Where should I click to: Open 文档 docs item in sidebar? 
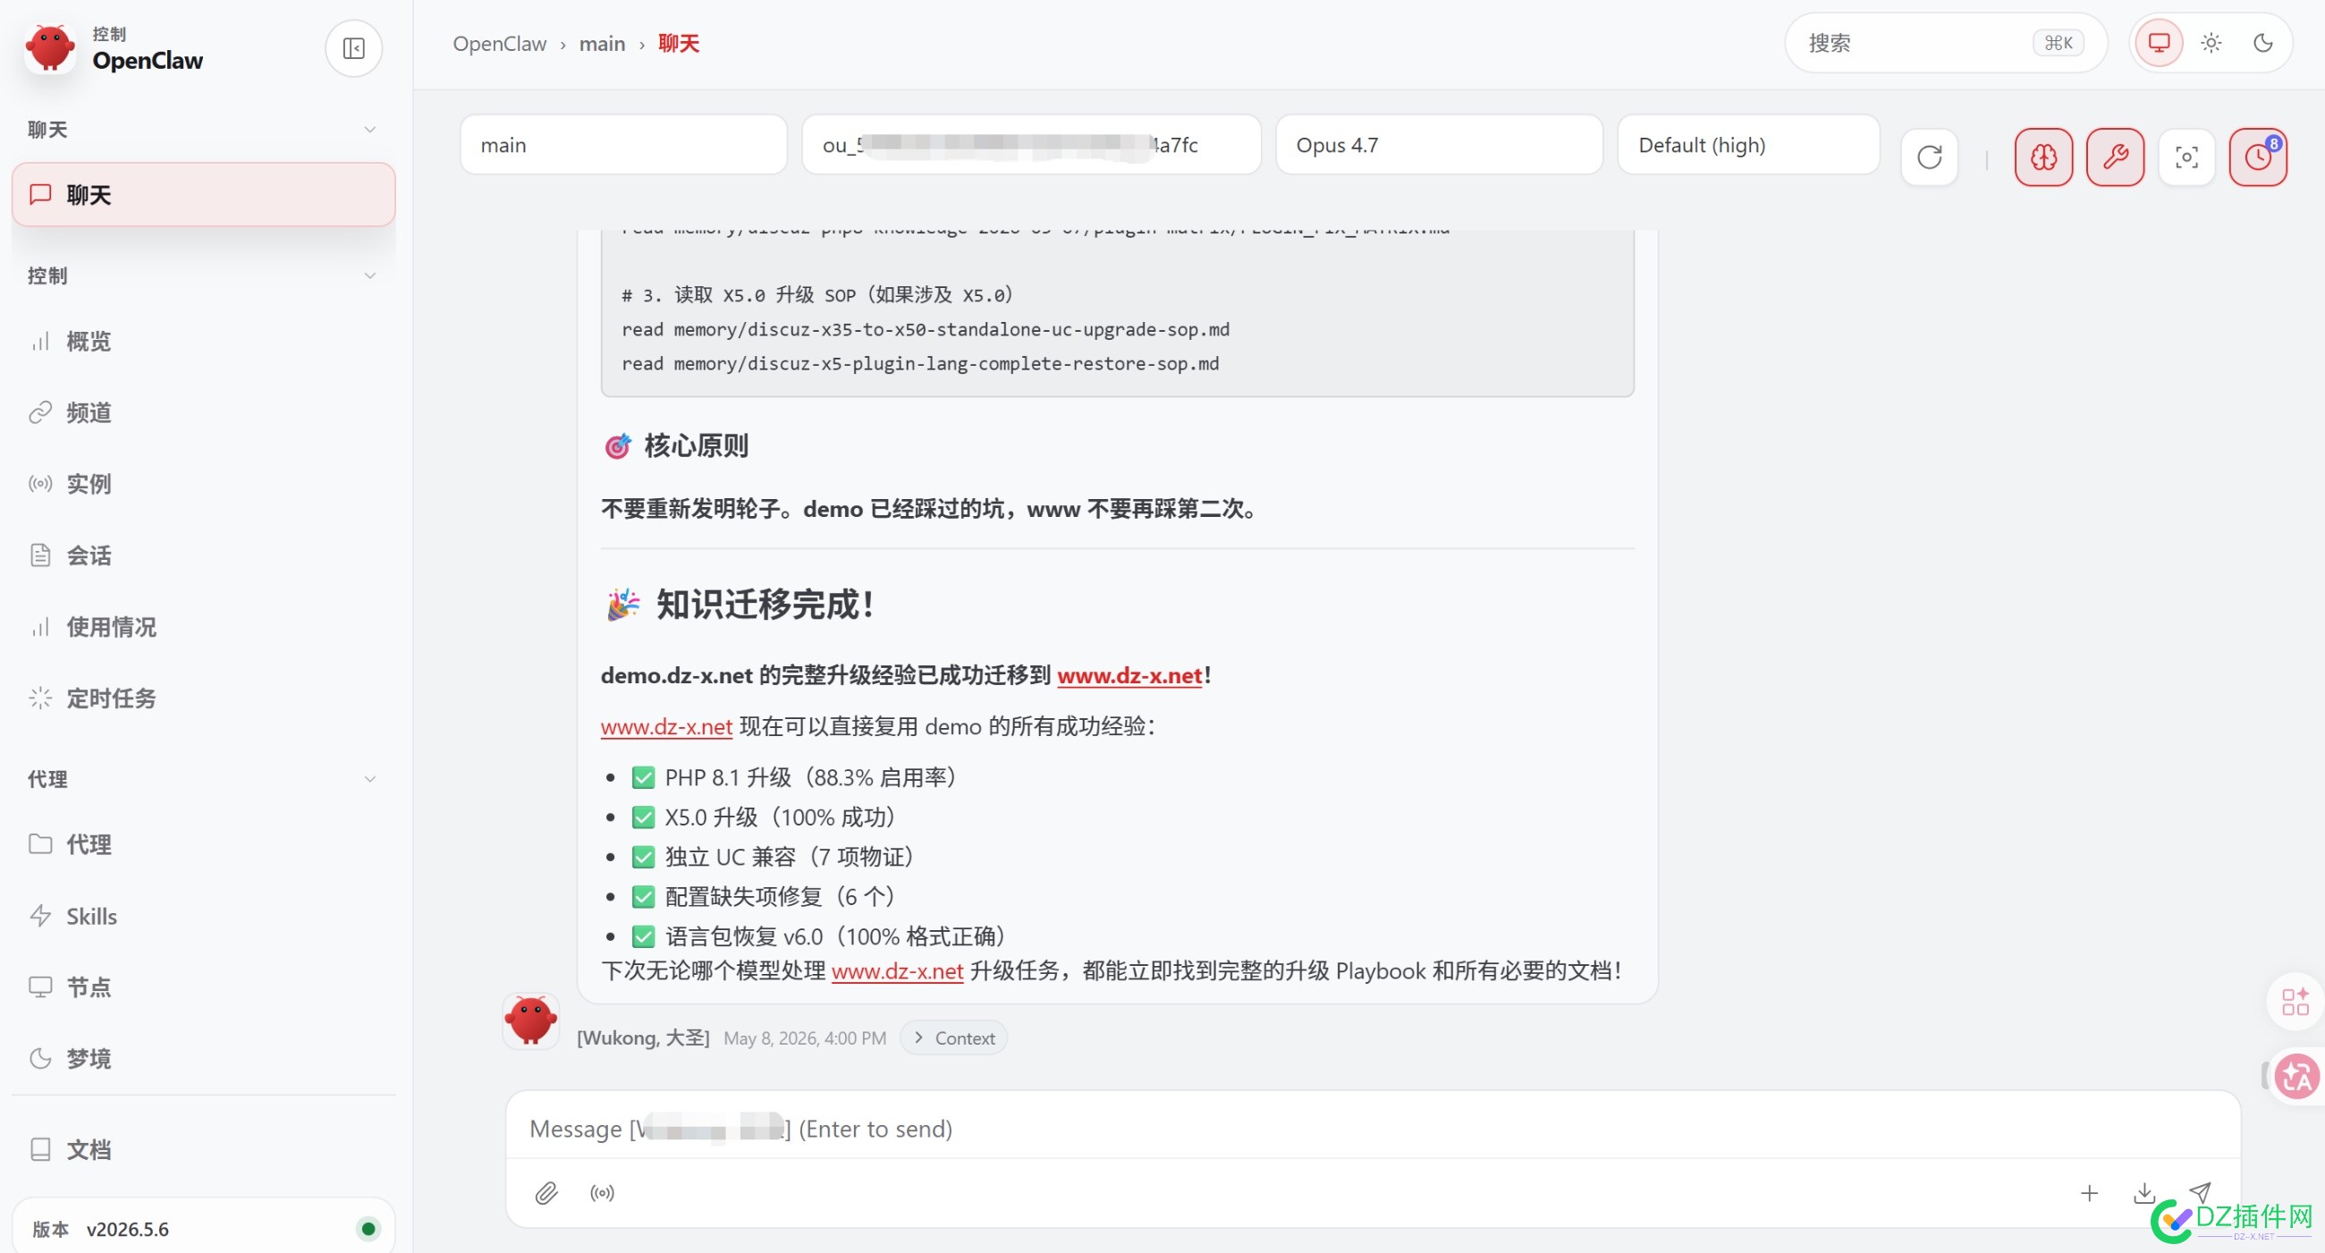tap(203, 1149)
